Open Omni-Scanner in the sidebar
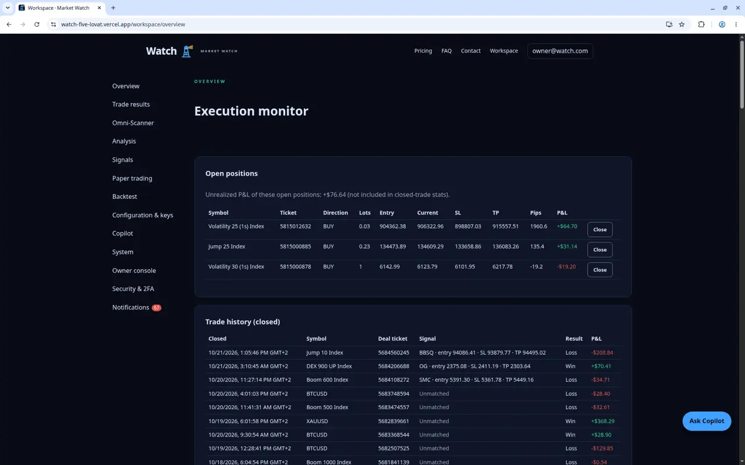 pos(133,123)
